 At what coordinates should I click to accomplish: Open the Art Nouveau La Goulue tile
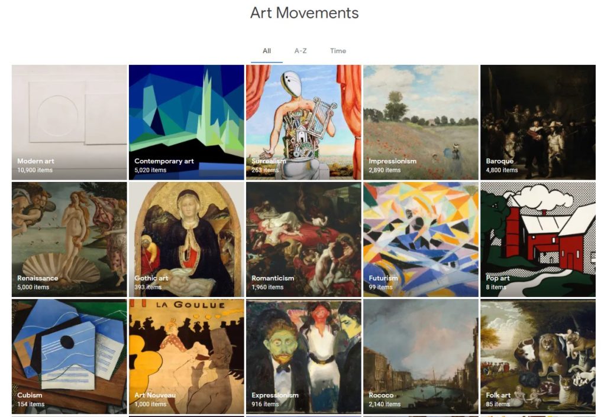pyautogui.click(x=186, y=357)
